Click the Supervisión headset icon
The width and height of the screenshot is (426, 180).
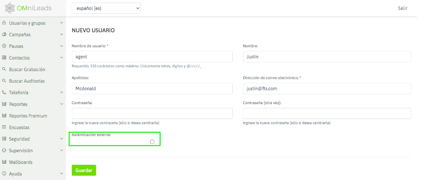(x=4, y=150)
